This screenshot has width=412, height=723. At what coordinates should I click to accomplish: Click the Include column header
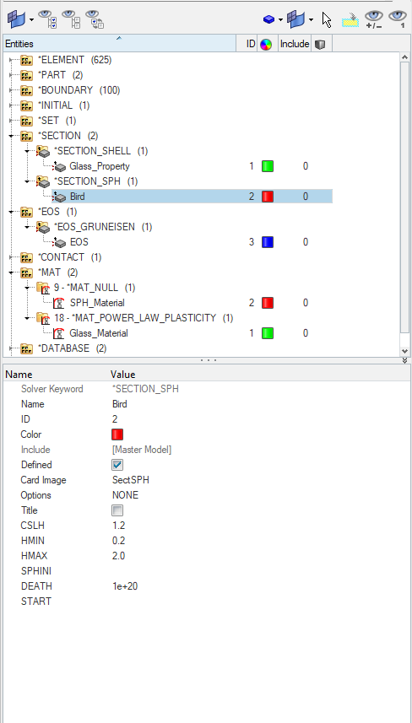[x=295, y=44]
